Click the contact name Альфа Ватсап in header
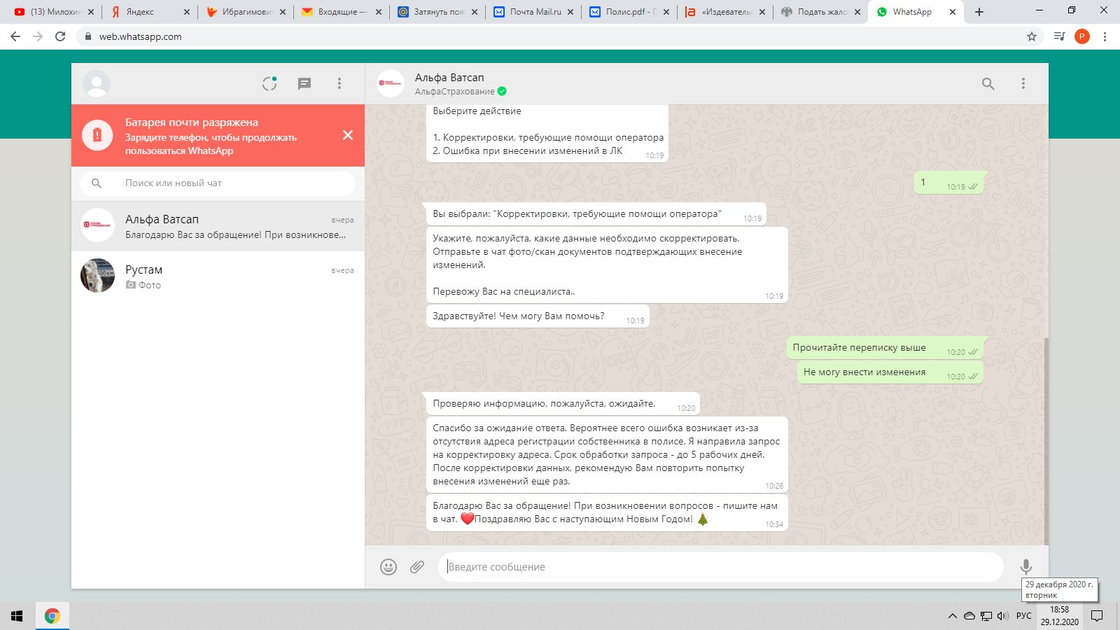 tap(449, 78)
